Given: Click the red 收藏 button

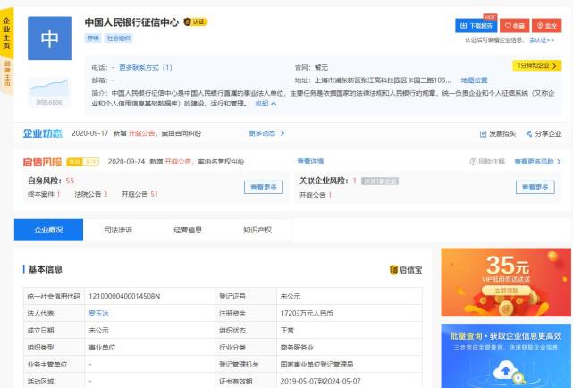Looking at the screenshot, I should (515, 26).
